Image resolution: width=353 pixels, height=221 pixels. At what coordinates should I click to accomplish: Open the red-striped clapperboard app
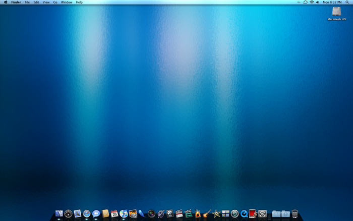(179, 213)
